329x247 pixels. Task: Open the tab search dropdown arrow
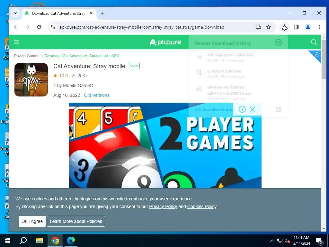[x=15, y=13]
